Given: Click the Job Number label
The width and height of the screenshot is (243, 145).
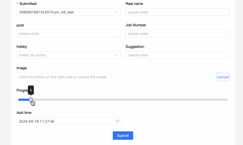Looking at the screenshot, I should tap(136, 25).
